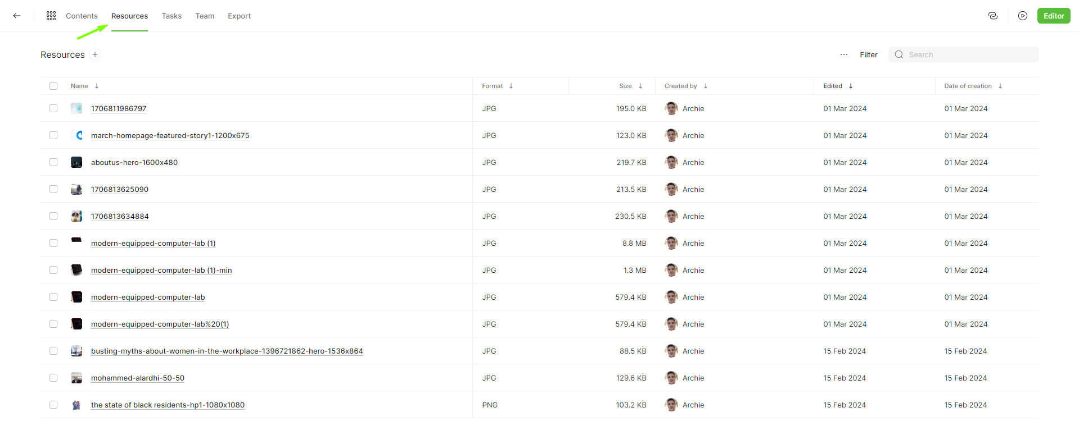The width and height of the screenshot is (1079, 426).
Task: Click the preview play icon
Action: [1023, 16]
